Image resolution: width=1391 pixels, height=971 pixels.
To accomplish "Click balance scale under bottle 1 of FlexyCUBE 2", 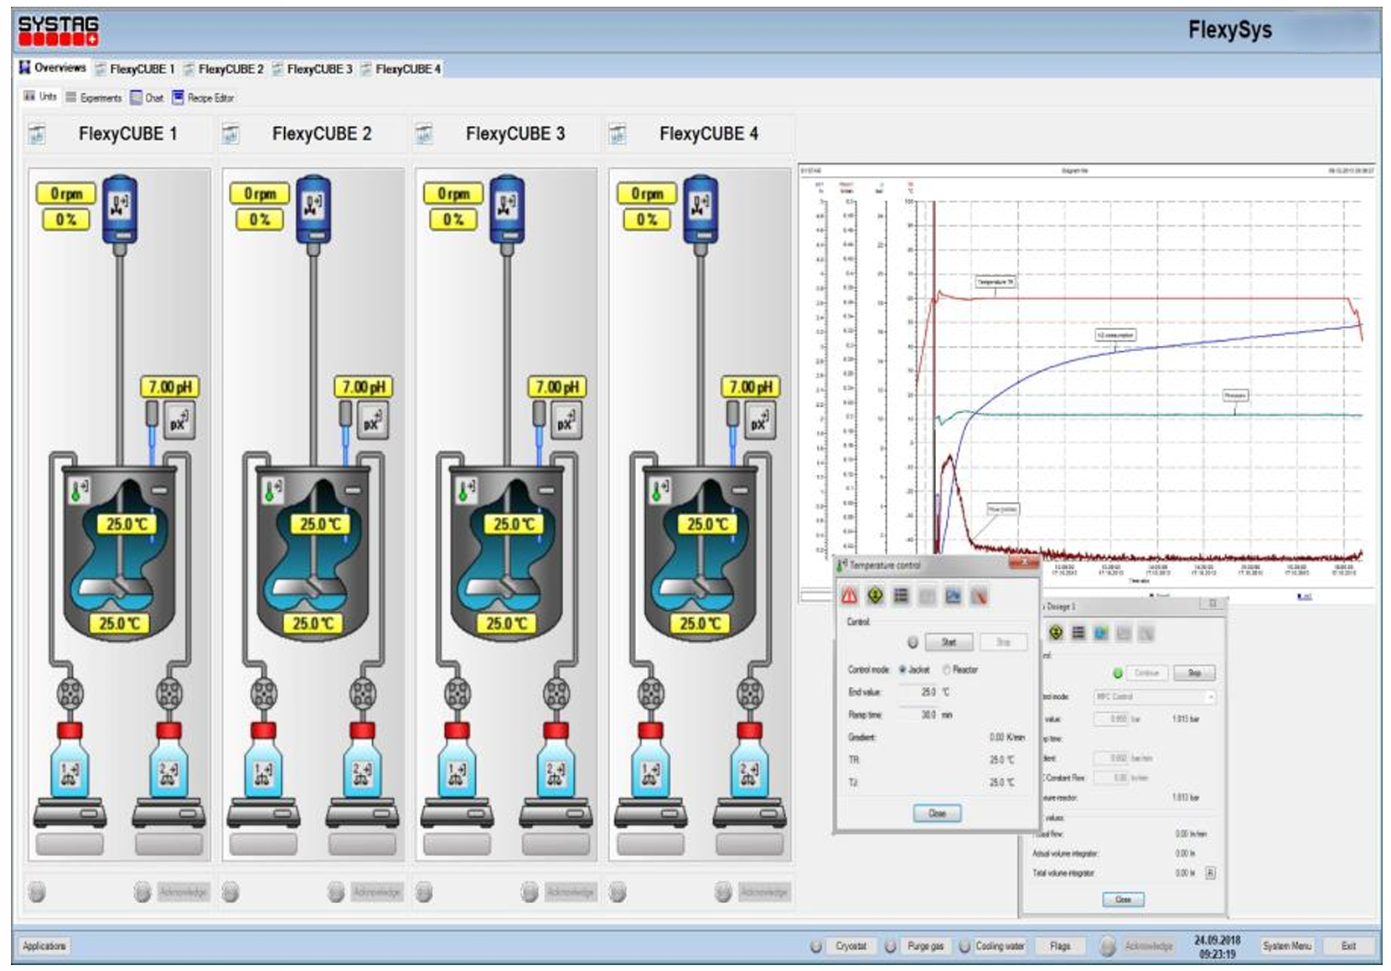I will click(263, 813).
